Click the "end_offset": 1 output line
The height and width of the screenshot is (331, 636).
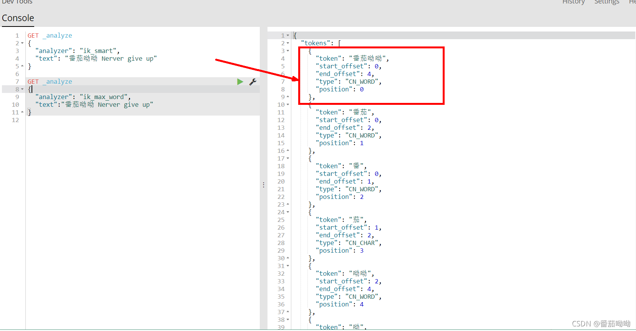point(345,181)
